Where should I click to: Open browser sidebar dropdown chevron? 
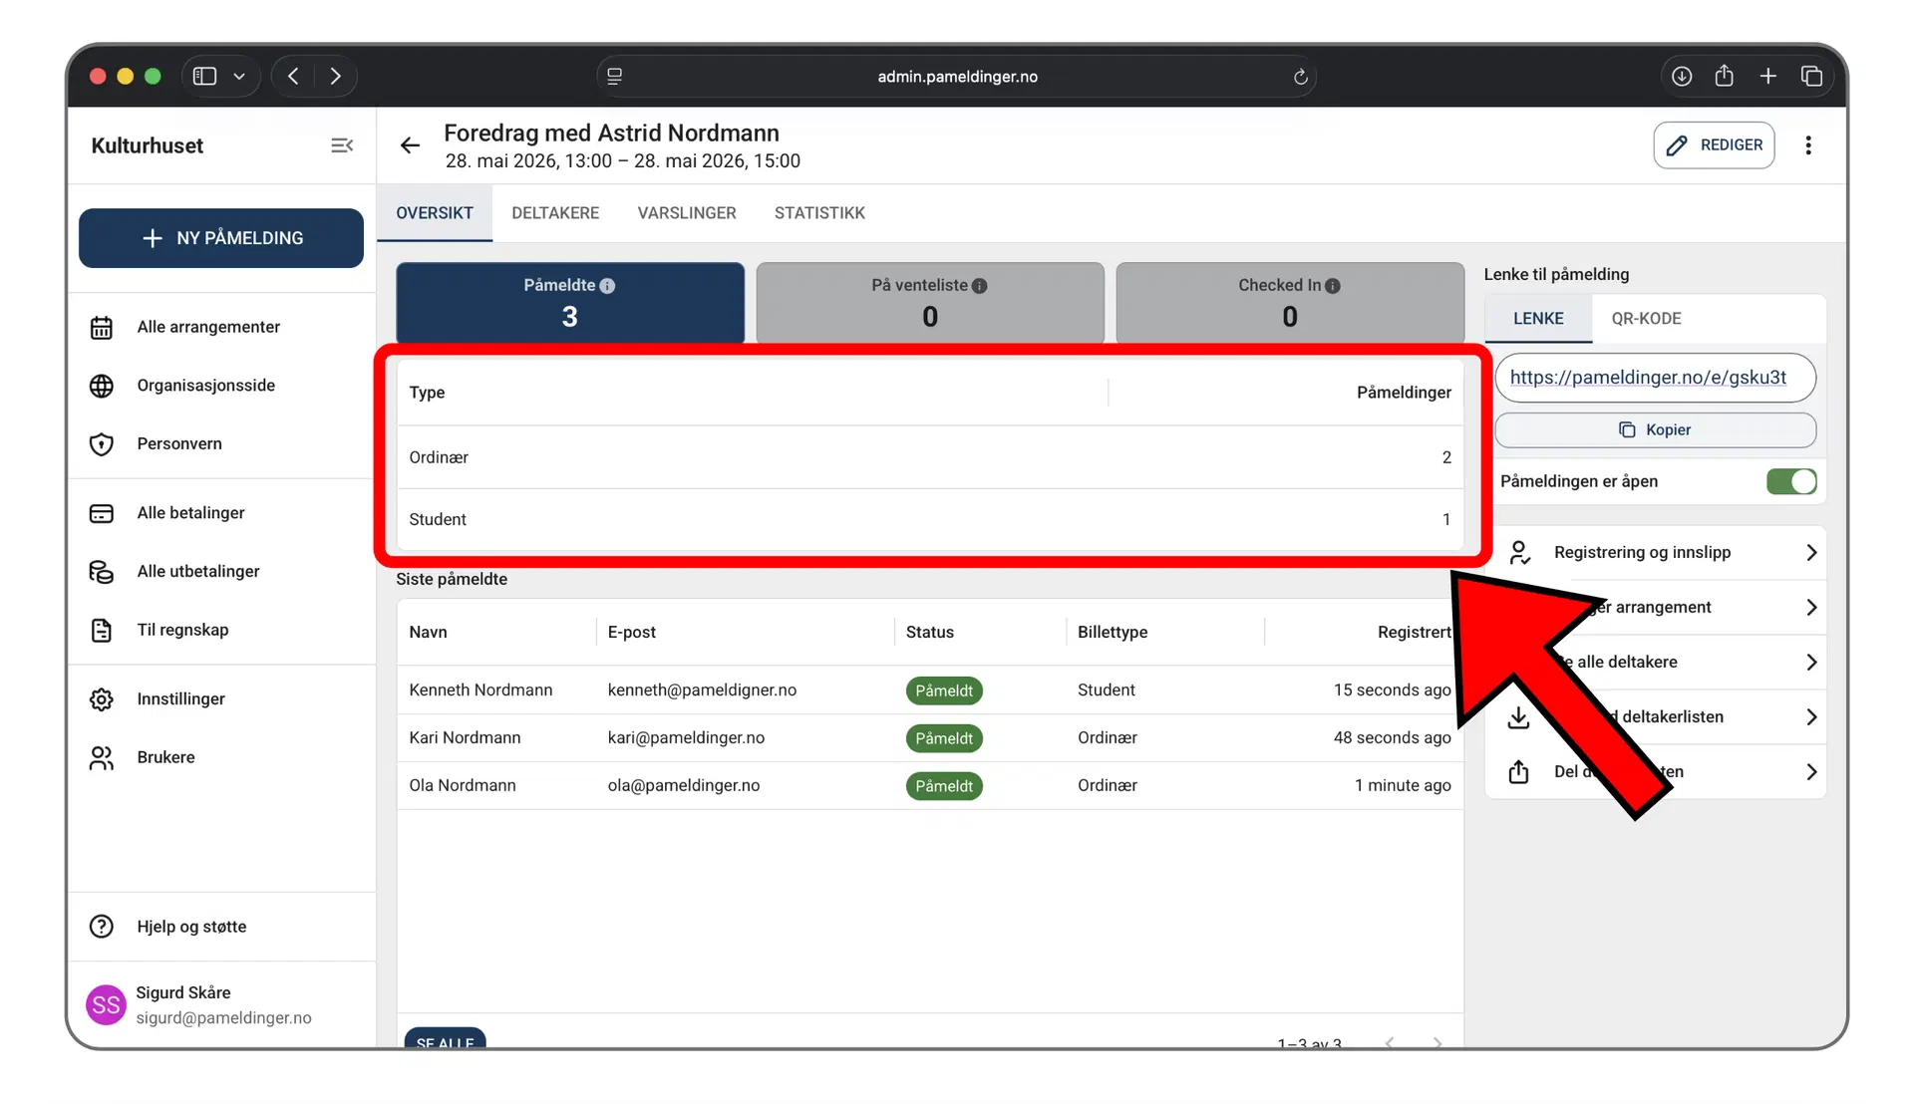click(239, 77)
